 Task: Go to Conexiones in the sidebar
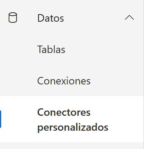coord(72,81)
